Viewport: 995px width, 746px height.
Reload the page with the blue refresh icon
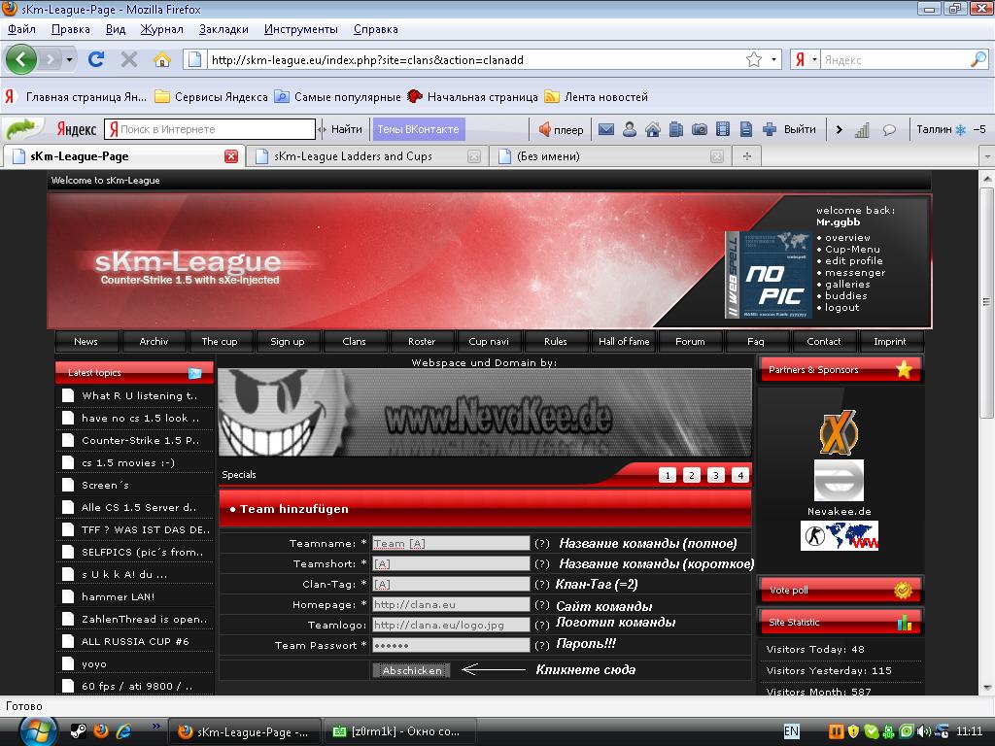[x=96, y=59]
